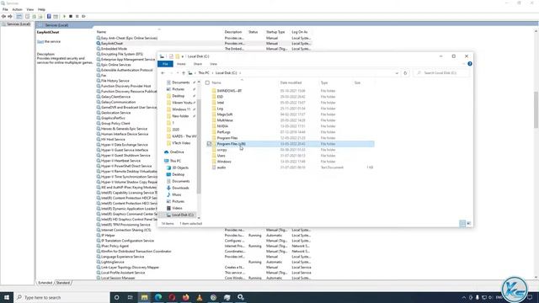This screenshot has height=303, width=539.
Task: Uncheck the Program Files (x86) row checkbox
Action: (x=209, y=144)
